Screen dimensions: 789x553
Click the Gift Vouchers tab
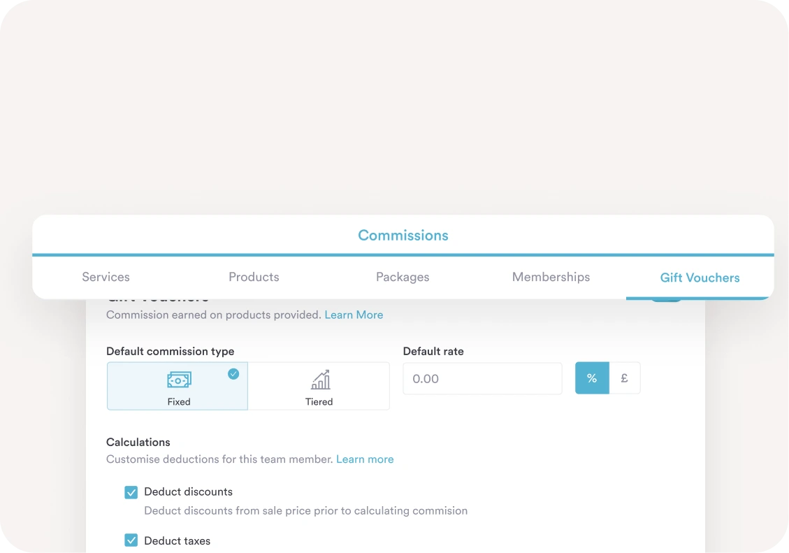(700, 278)
